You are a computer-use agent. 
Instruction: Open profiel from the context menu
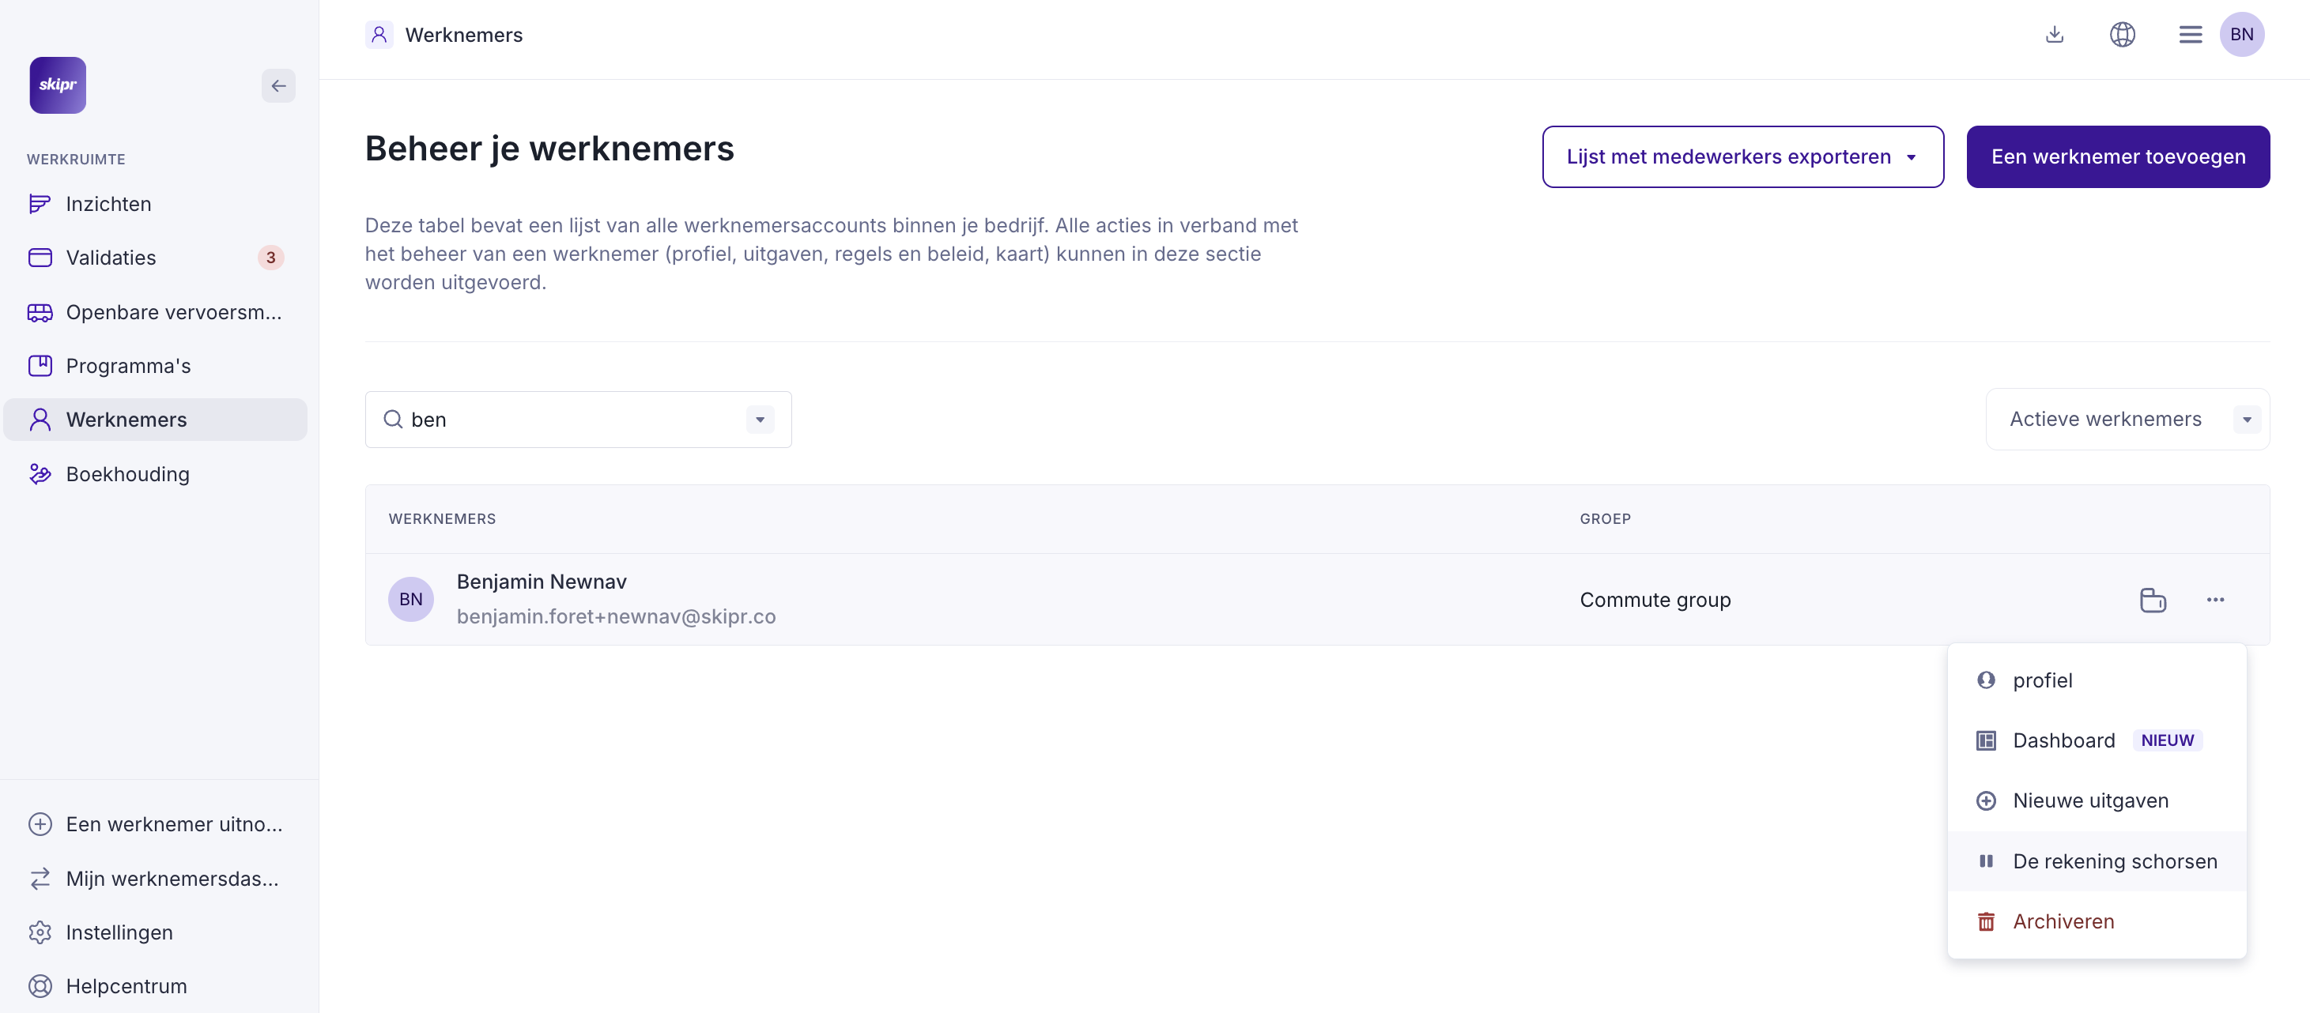coord(2042,680)
